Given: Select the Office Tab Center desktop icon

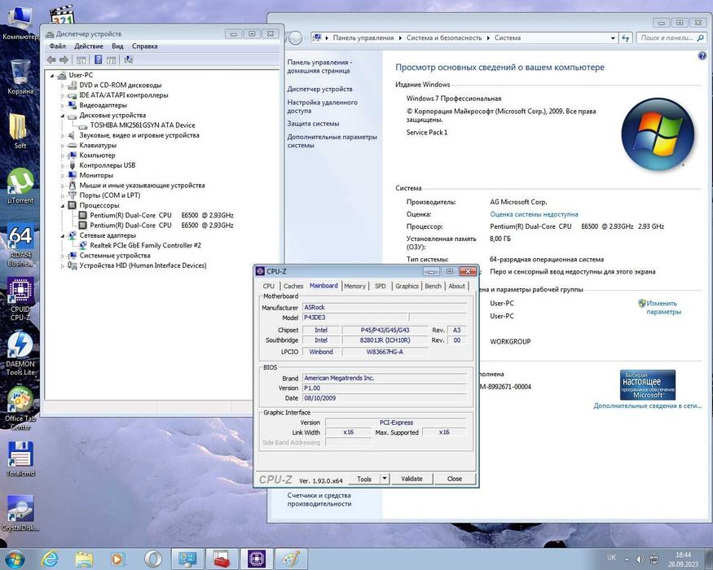Looking at the screenshot, I should (20, 408).
